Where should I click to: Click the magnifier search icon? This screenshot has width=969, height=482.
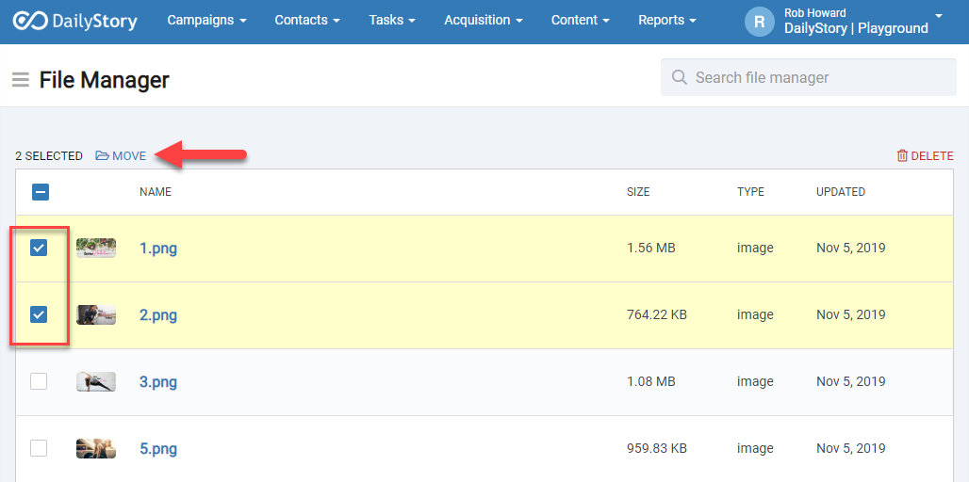679,77
